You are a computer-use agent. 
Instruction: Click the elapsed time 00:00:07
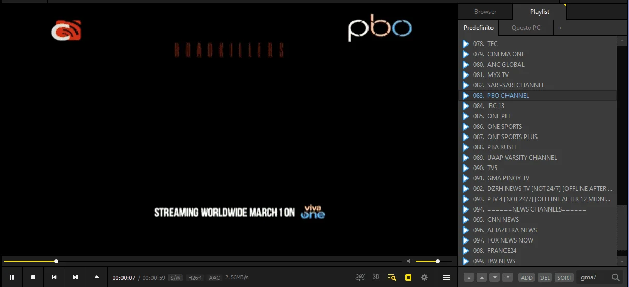click(124, 278)
